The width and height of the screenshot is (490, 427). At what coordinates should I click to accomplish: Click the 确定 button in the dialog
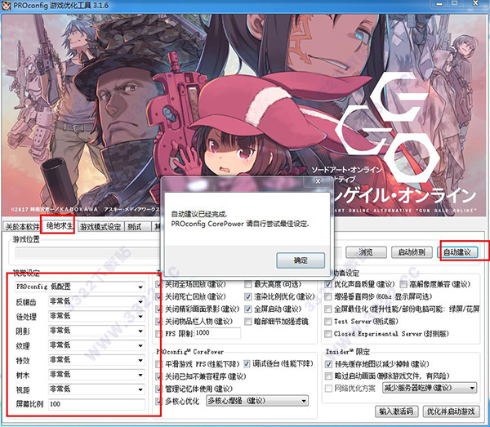tap(301, 260)
